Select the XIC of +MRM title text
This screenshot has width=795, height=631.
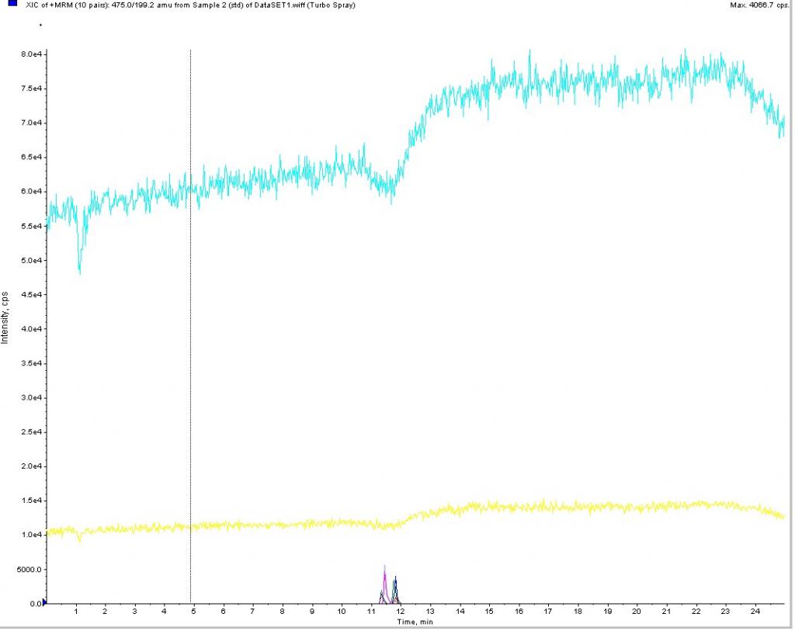(x=190, y=5)
